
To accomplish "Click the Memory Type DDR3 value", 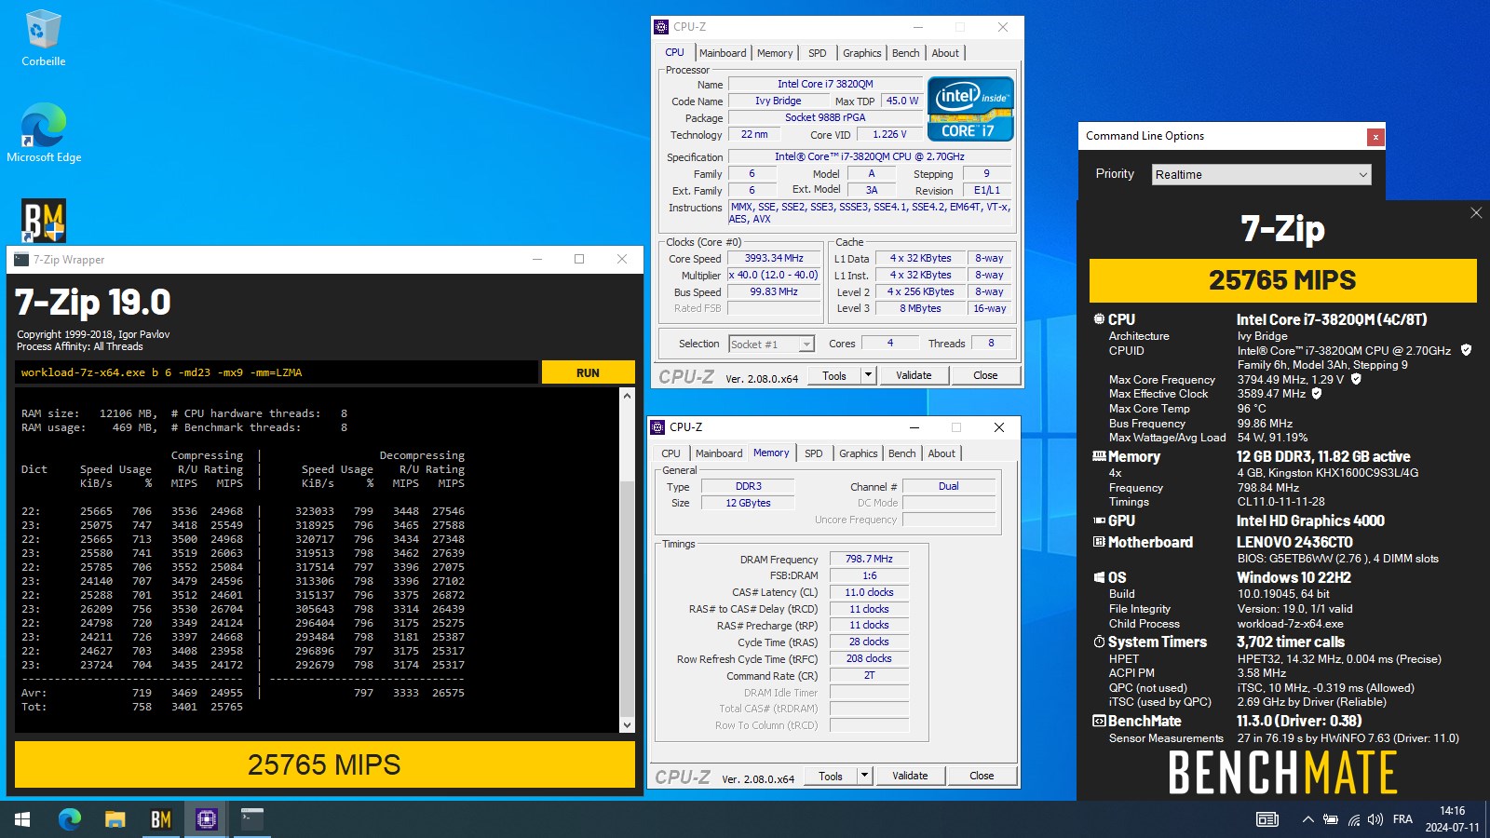I will tap(748, 486).
